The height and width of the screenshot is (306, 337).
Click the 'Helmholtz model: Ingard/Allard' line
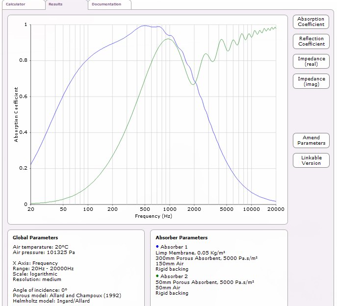51,301
